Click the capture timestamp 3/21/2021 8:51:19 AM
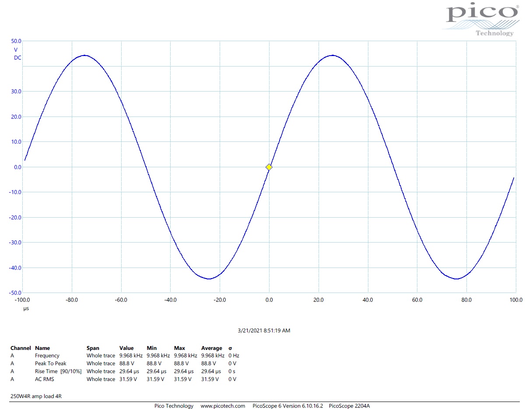 click(264, 331)
